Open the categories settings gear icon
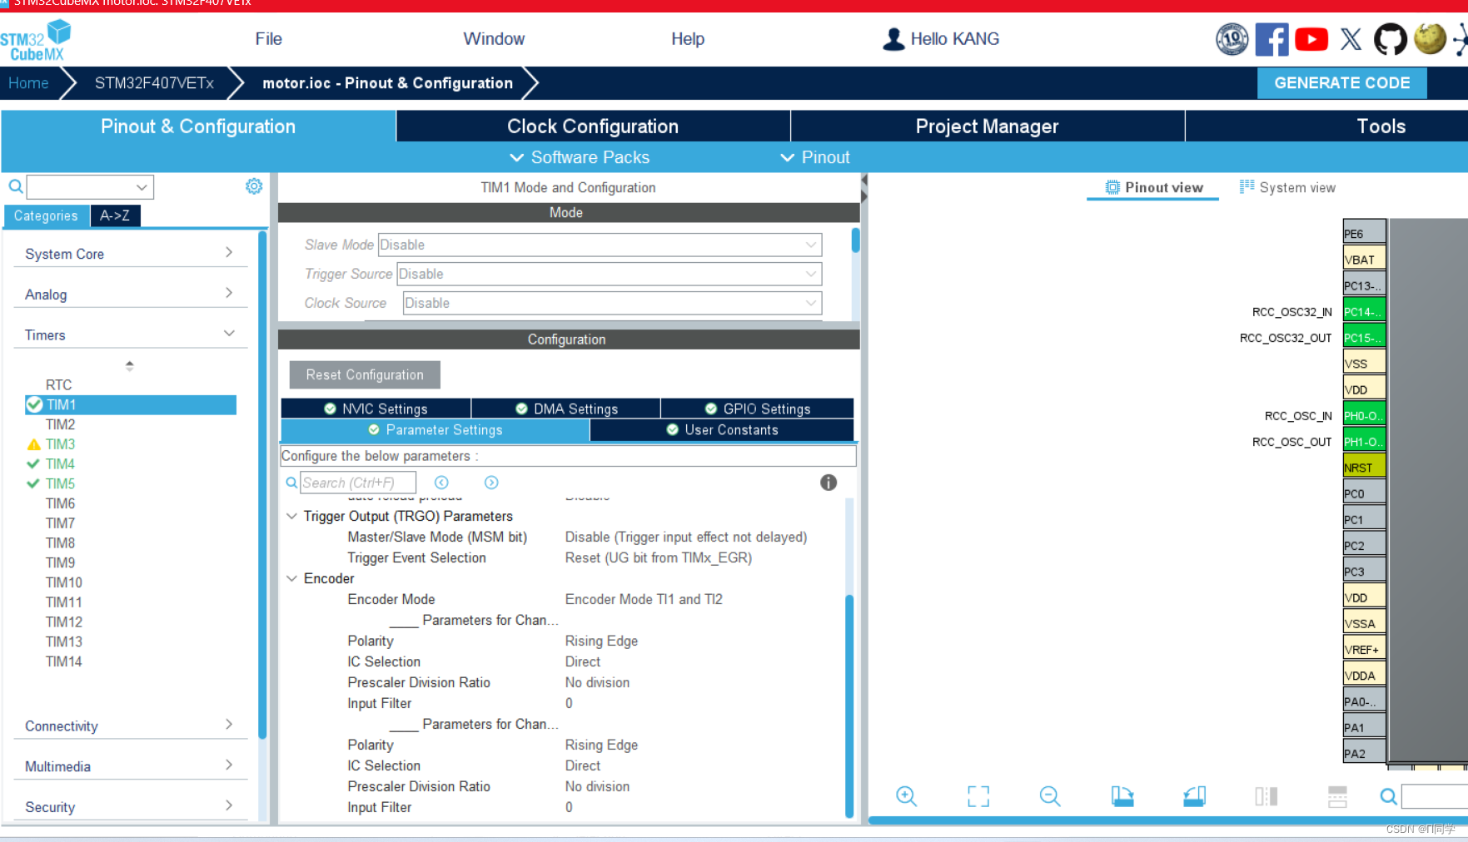1468x842 pixels. [x=254, y=186]
